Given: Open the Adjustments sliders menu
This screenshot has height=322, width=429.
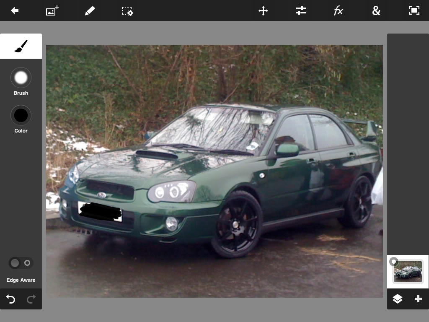Looking at the screenshot, I should 301,11.
